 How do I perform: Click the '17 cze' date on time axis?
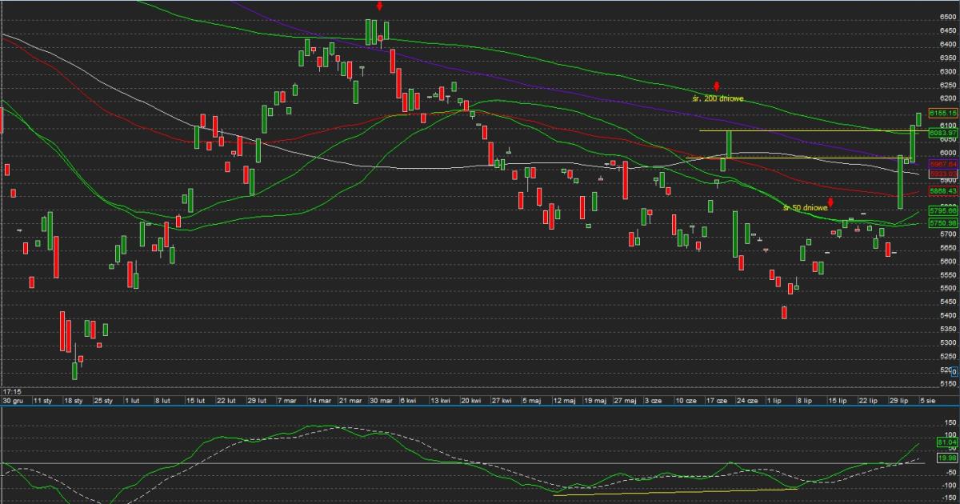click(716, 399)
